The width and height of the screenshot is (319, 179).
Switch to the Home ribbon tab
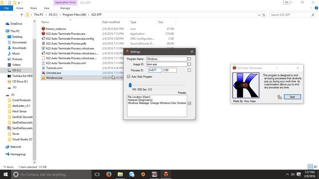tap(20, 8)
